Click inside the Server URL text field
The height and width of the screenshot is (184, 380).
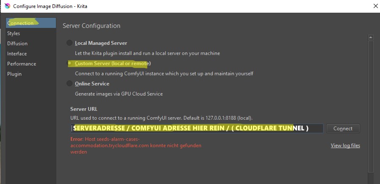click(197, 128)
